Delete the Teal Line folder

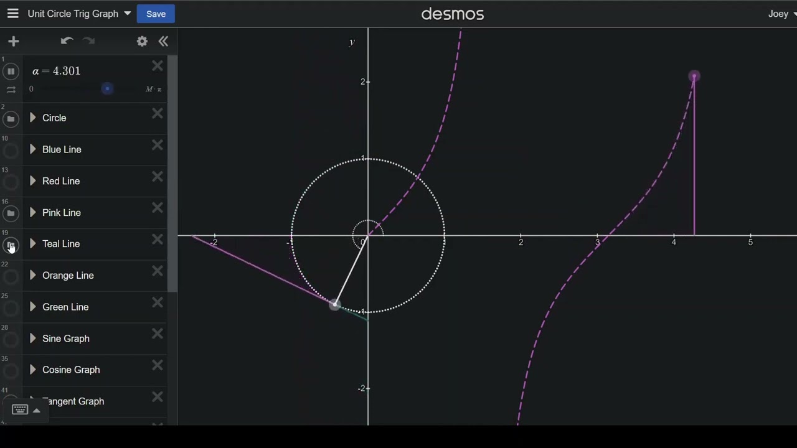click(x=158, y=240)
